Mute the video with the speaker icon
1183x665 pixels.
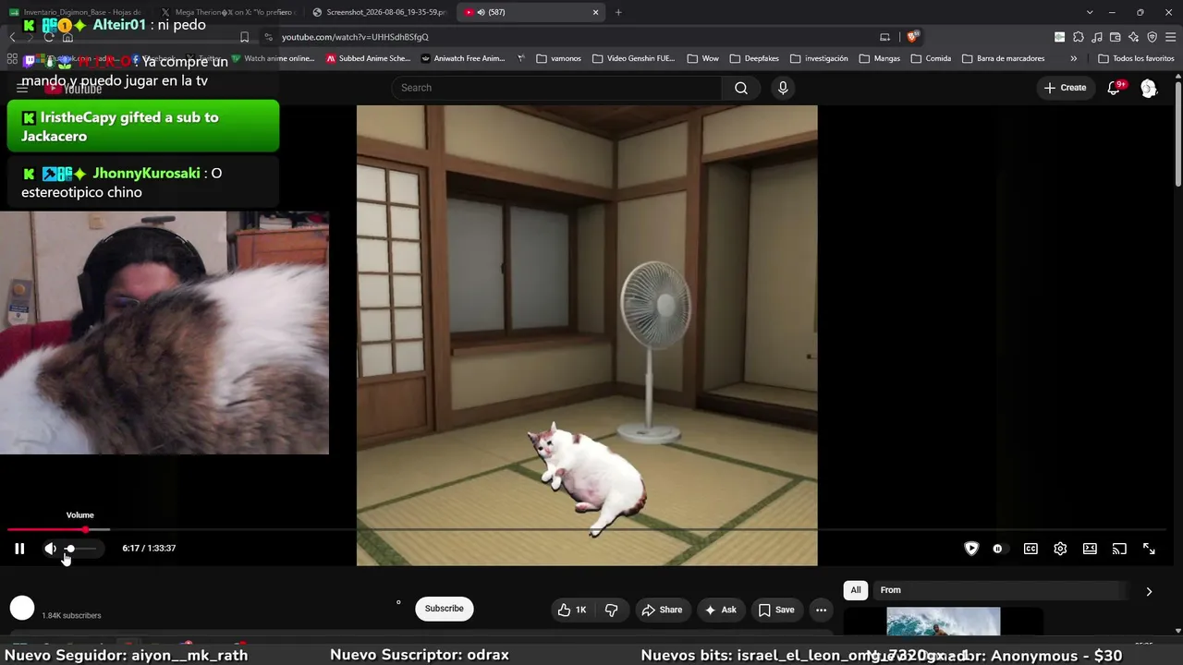(50, 549)
